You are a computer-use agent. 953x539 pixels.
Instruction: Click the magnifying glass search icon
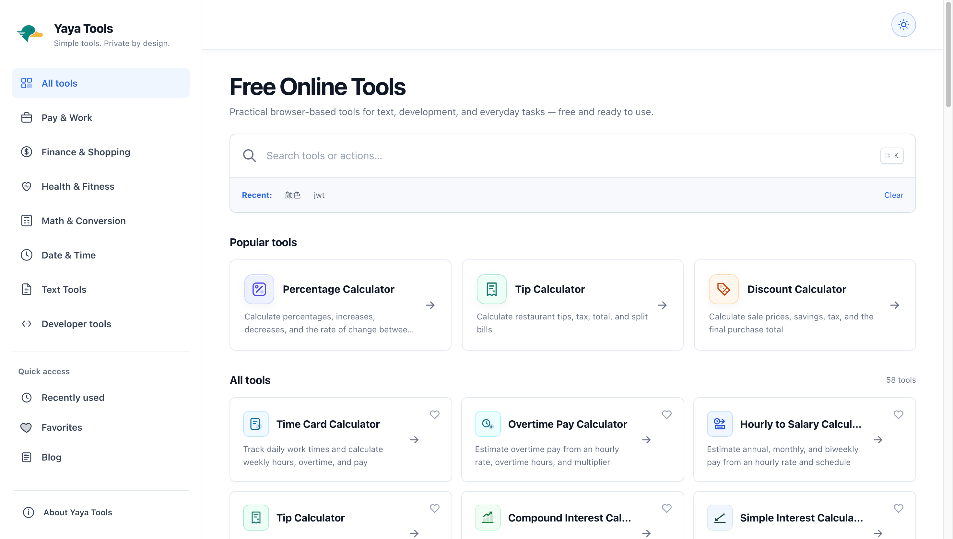pos(249,155)
